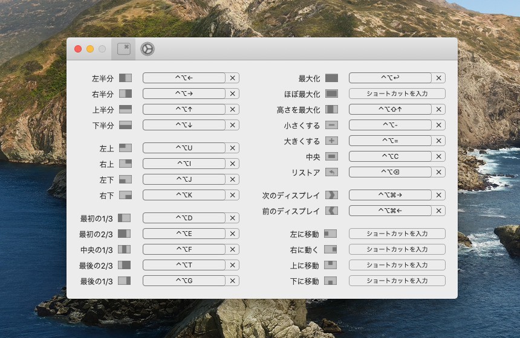Click the 大きくする plus icon
The height and width of the screenshot is (338, 520).
tap(331, 141)
